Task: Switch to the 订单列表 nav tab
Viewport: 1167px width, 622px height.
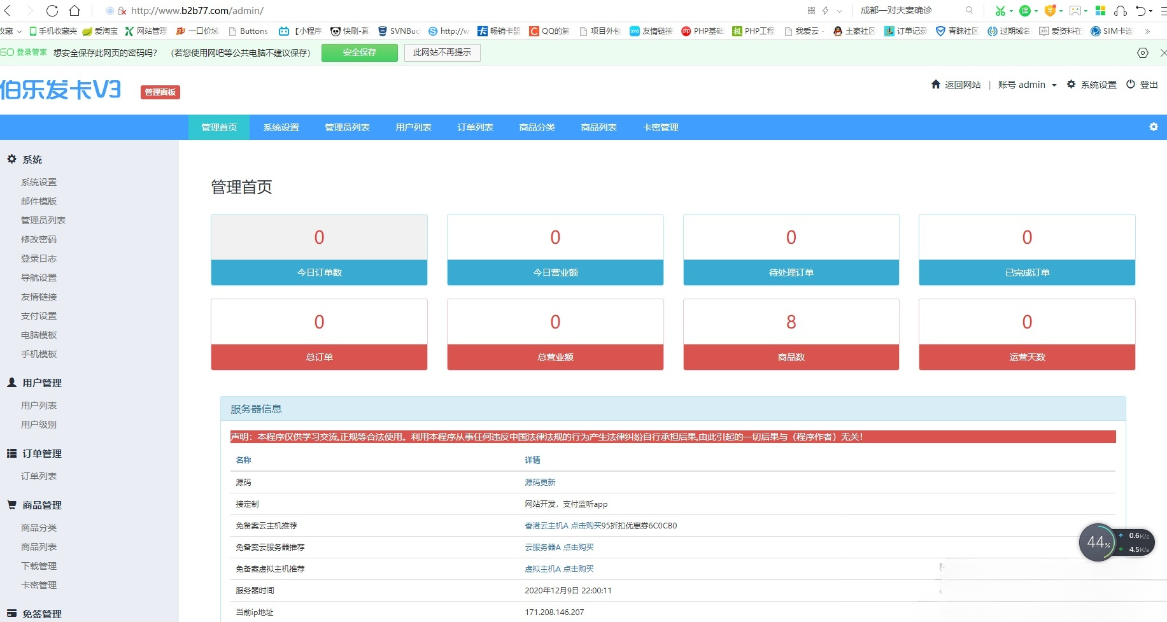Action: pyautogui.click(x=475, y=127)
